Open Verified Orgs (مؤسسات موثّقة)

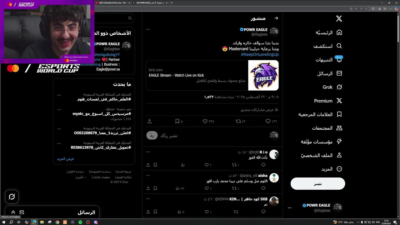tap(322, 142)
